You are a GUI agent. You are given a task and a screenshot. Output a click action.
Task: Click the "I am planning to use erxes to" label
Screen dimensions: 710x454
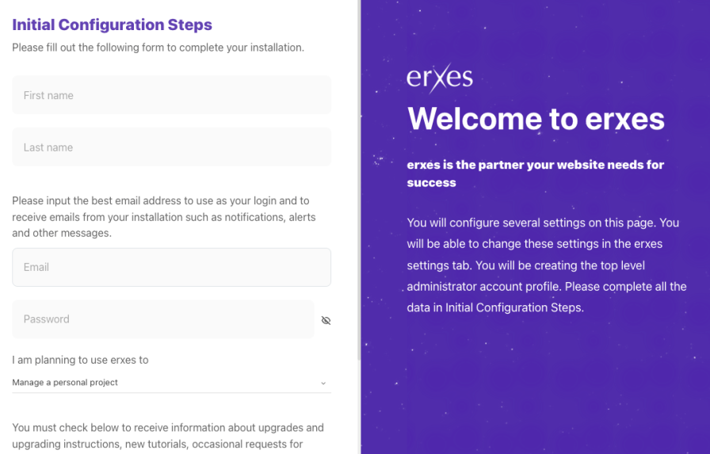click(x=80, y=360)
